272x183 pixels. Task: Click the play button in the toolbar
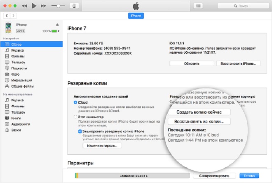tap(34, 6)
